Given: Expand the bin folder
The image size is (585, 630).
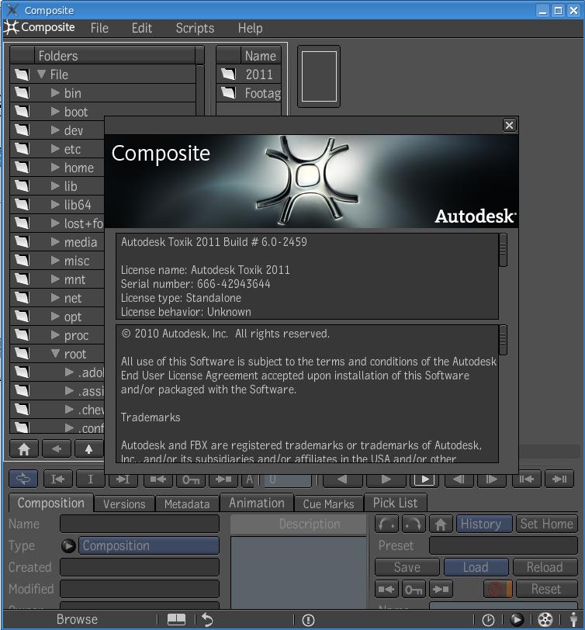Looking at the screenshot, I should pyautogui.click(x=55, y=93).
